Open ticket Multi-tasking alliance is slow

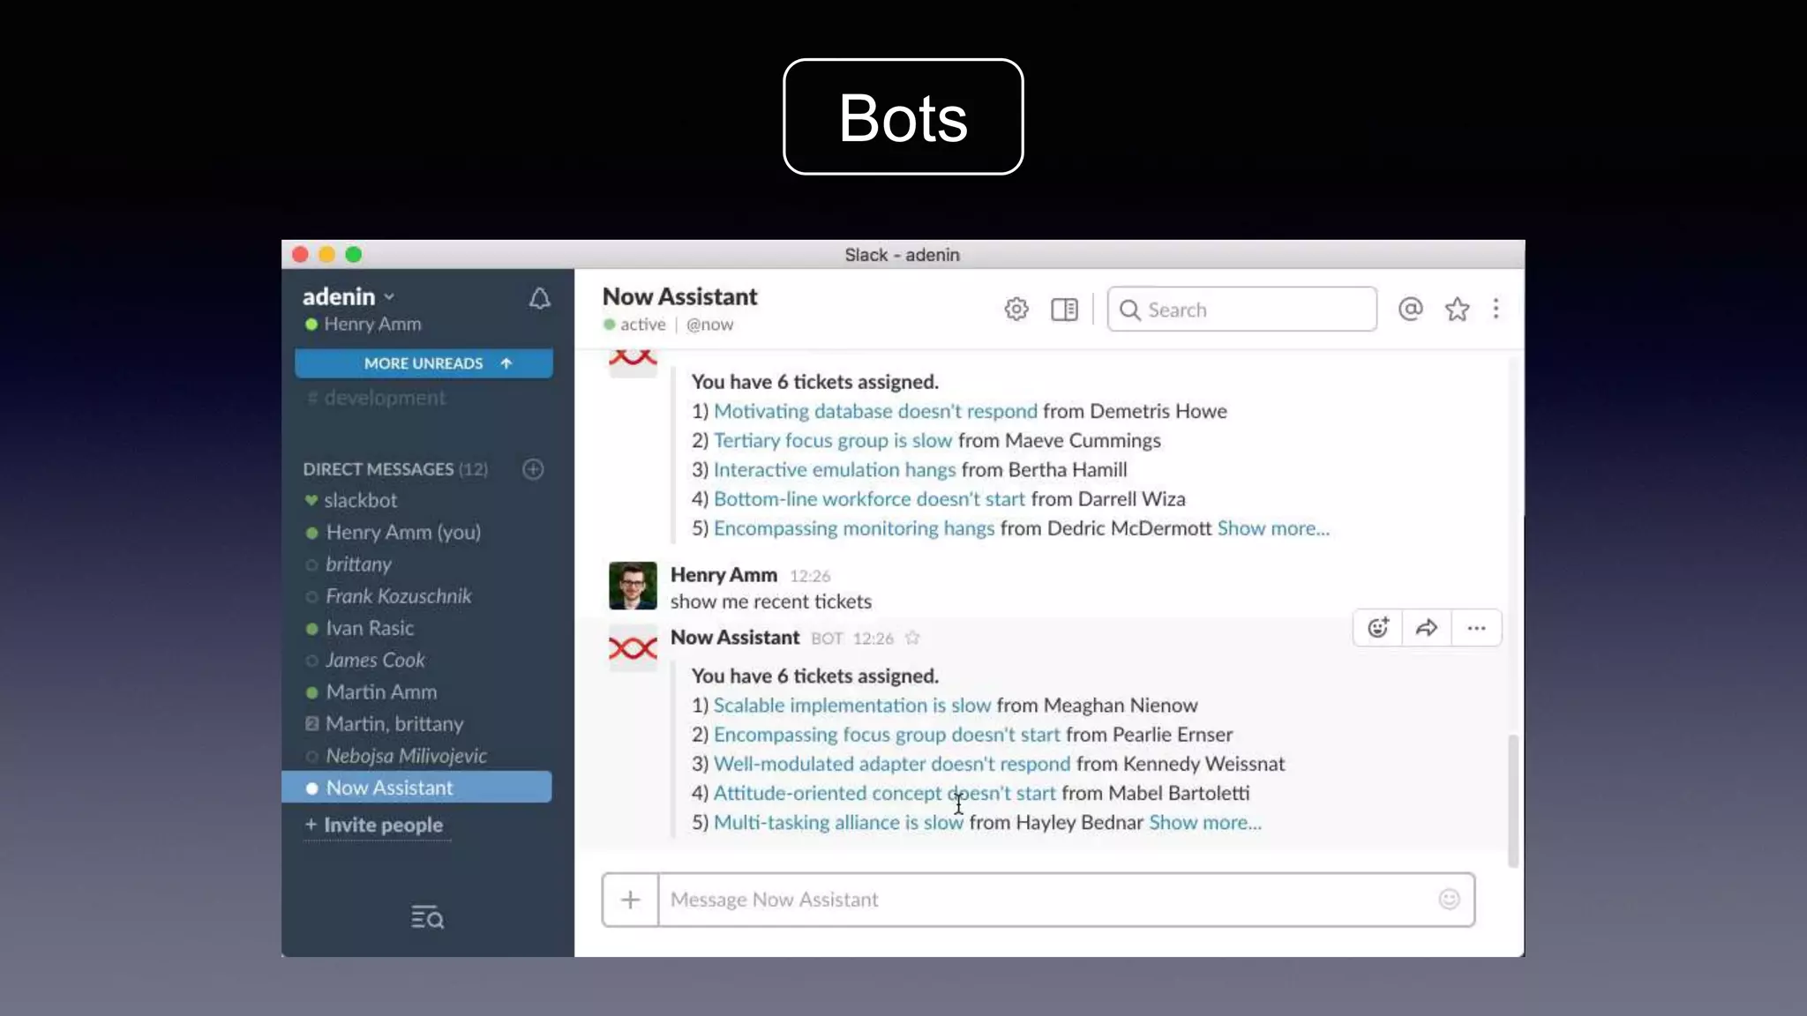tap(838, 822)
